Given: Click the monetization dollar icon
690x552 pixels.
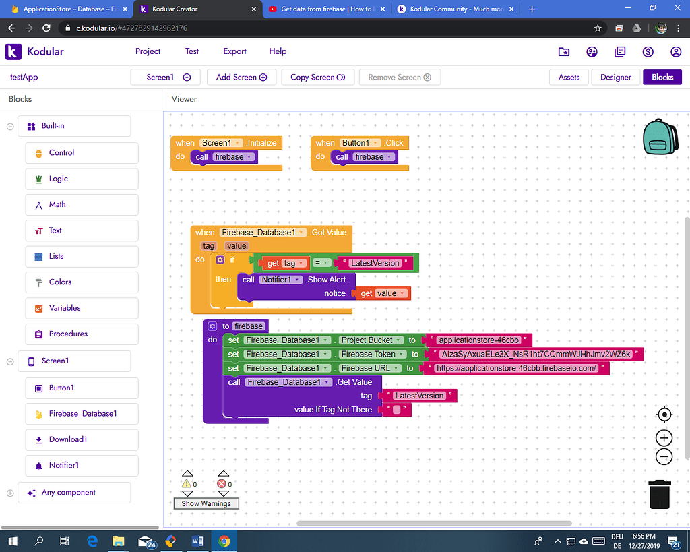Looking at the screenshot, I should tap(648, 51).
